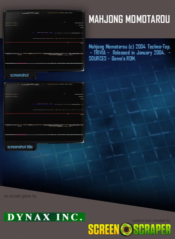The height and width of the screenshot is (239, 175).
Task: Click the yellow SCREEN word of the logo
Action: [x=104, y=230]
